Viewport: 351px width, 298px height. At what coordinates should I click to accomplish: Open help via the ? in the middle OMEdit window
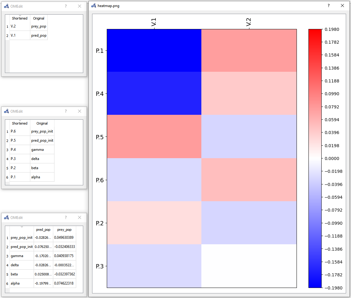coord(65,111)
